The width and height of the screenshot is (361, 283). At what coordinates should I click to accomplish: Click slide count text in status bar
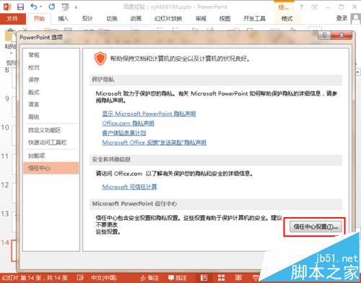click(35, 278)
